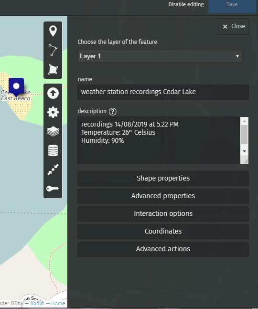This screenshot has width=258, height=309.
Task: Click the 'description' label text
Action: click(x=92, y=111)
